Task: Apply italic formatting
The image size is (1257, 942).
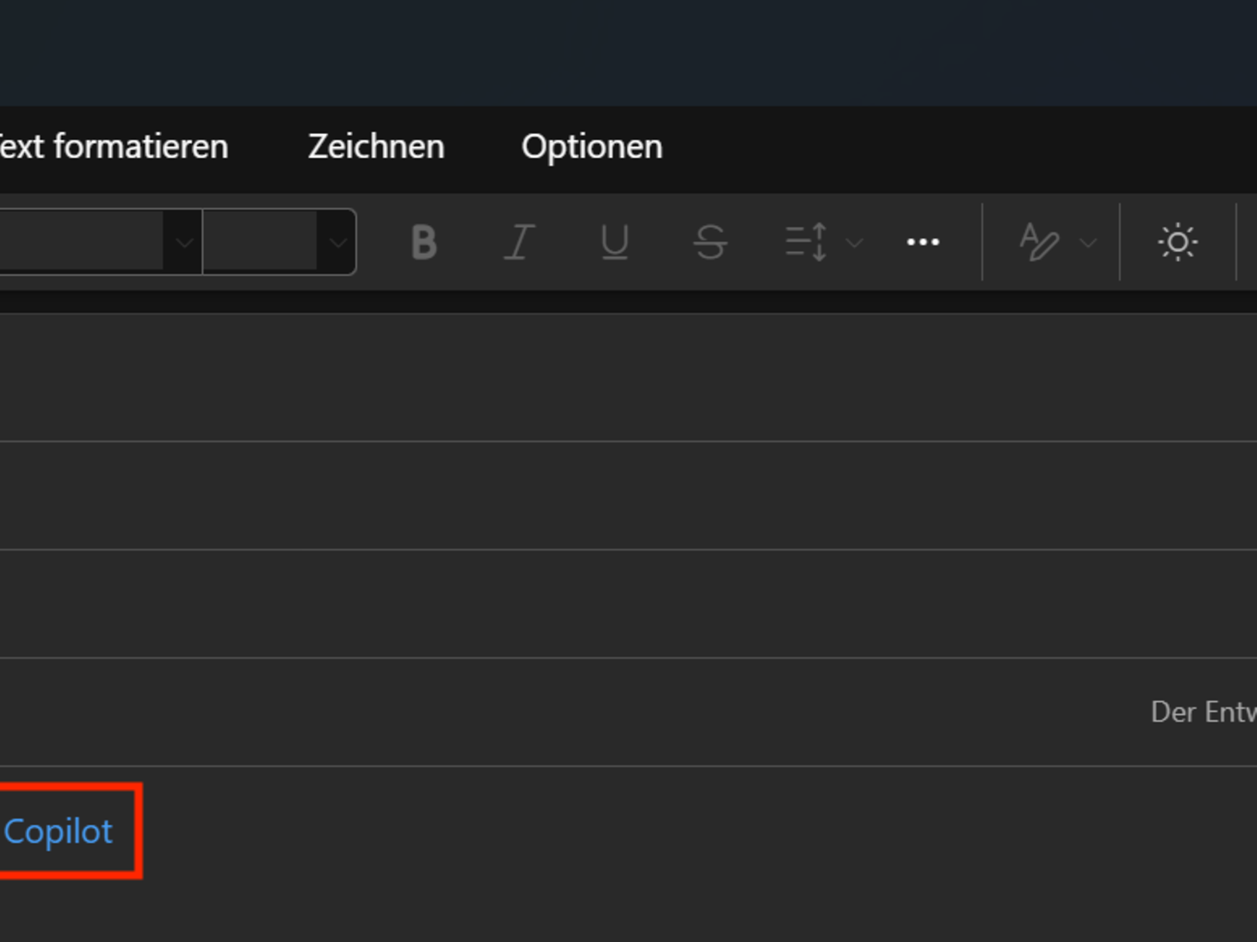Action: tap(519, 243)
